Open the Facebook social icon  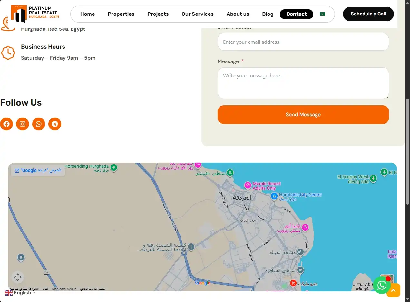tap(6, 124)
